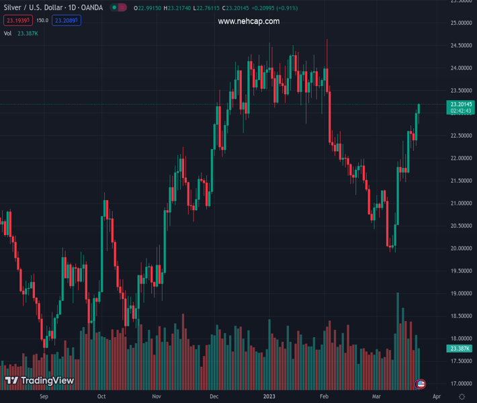Click the 20.00000 price scale level
The height and width of the screenshot is (403, 477).
click(460, 249)
